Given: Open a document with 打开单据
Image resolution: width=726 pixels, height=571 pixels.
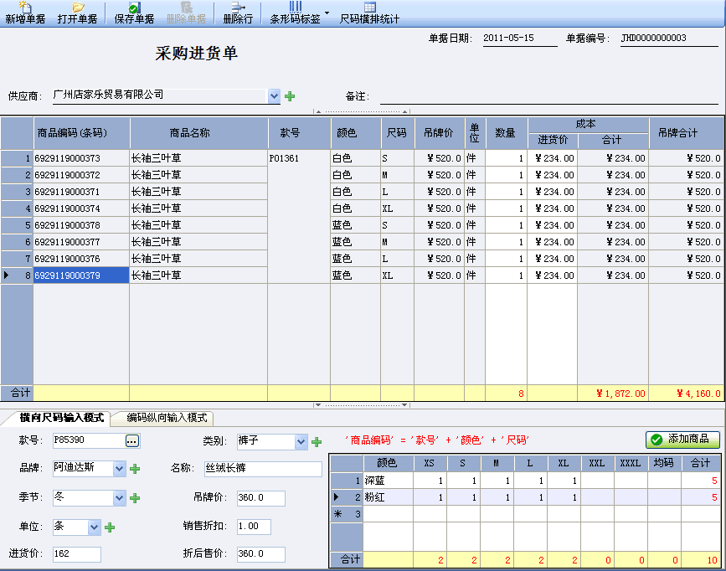Looking at the screenshot, I should coord(77,13).
